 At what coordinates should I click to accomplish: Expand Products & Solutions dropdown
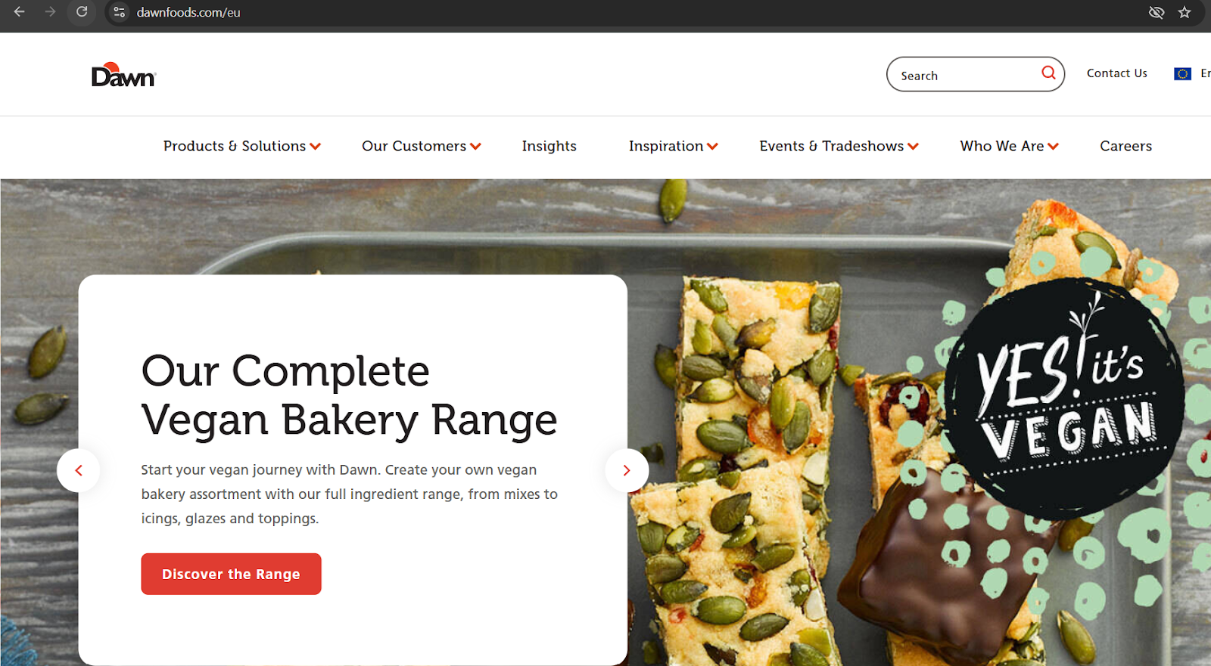point(242,146)
